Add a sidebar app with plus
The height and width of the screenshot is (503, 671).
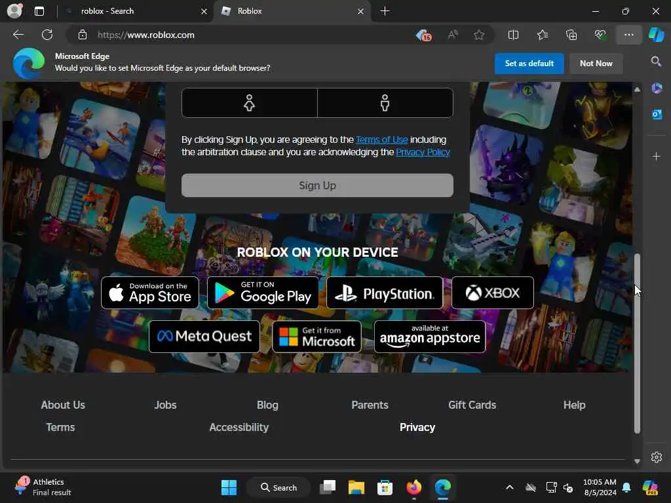click(656, 157)
